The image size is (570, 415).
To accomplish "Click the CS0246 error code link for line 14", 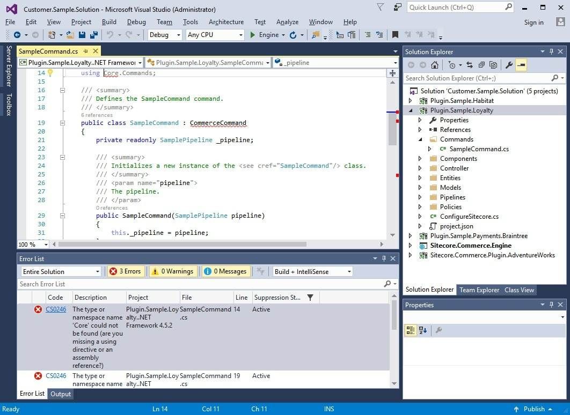I will 56,309.
